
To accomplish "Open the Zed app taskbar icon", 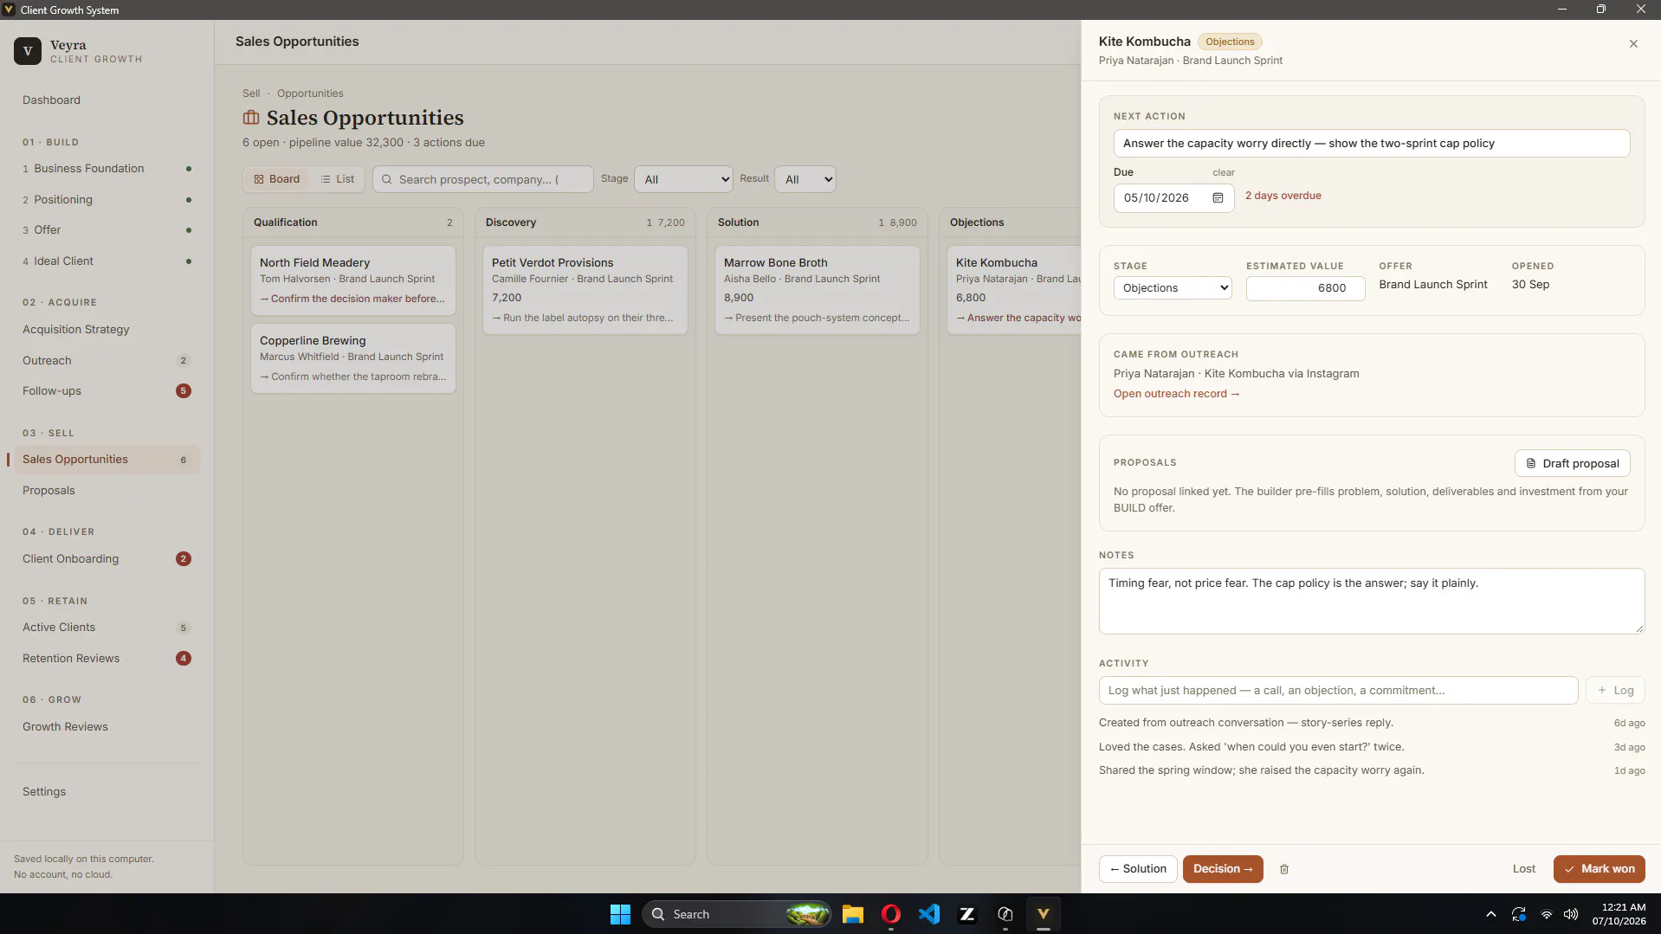I will pyautogui.click(x=967, y=914).
